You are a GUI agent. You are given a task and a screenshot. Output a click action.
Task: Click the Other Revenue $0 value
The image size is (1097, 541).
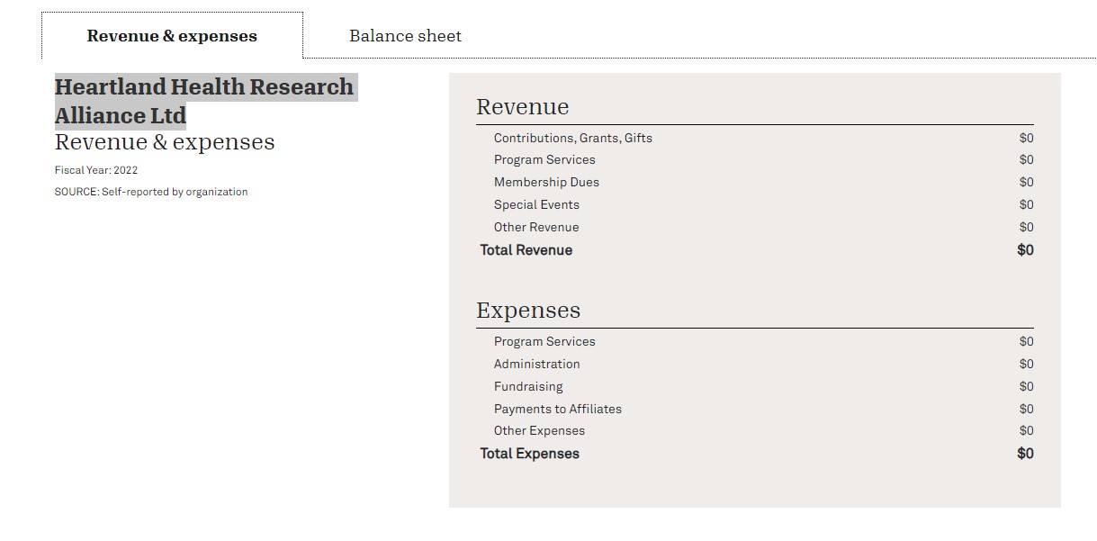point(1027,227)
